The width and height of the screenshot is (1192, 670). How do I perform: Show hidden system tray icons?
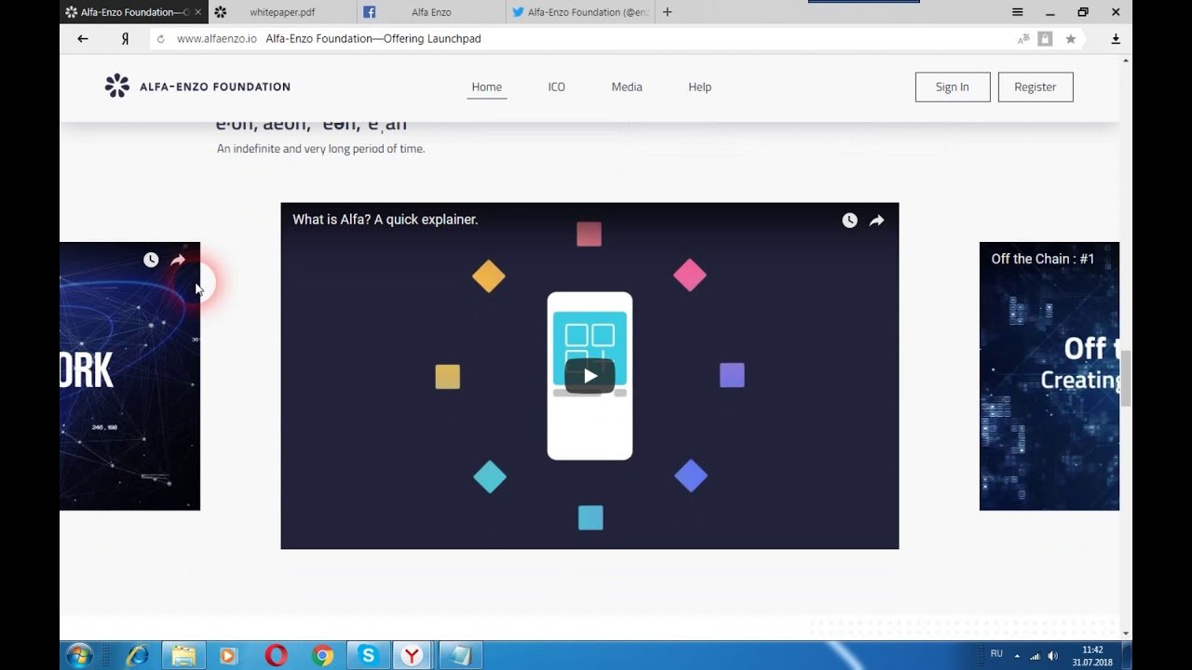tap(1017, 656)
